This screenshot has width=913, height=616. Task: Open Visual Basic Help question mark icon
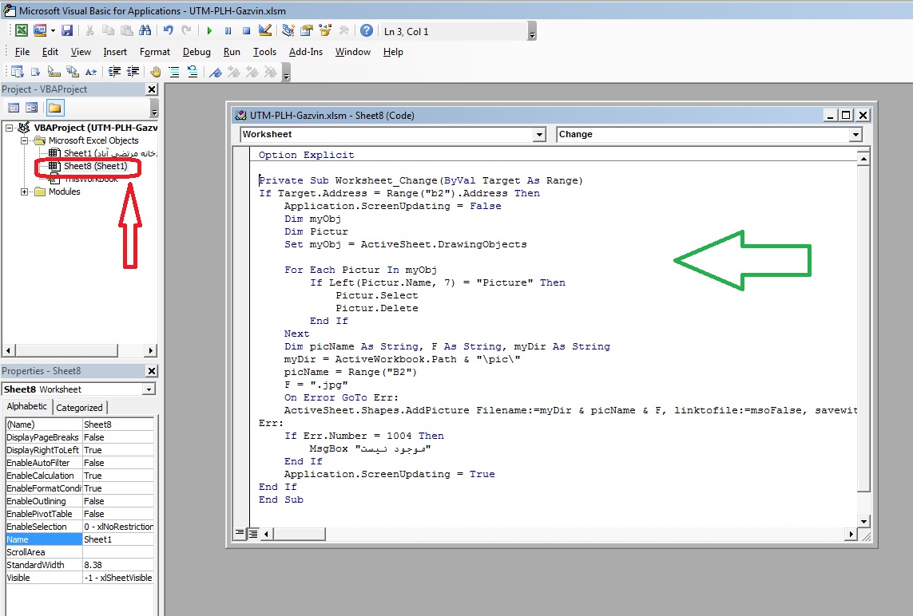coord(367,31)
